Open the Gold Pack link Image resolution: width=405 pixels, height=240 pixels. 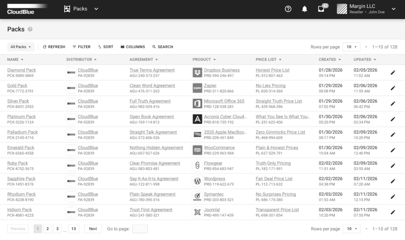click(x=17, y=85)
